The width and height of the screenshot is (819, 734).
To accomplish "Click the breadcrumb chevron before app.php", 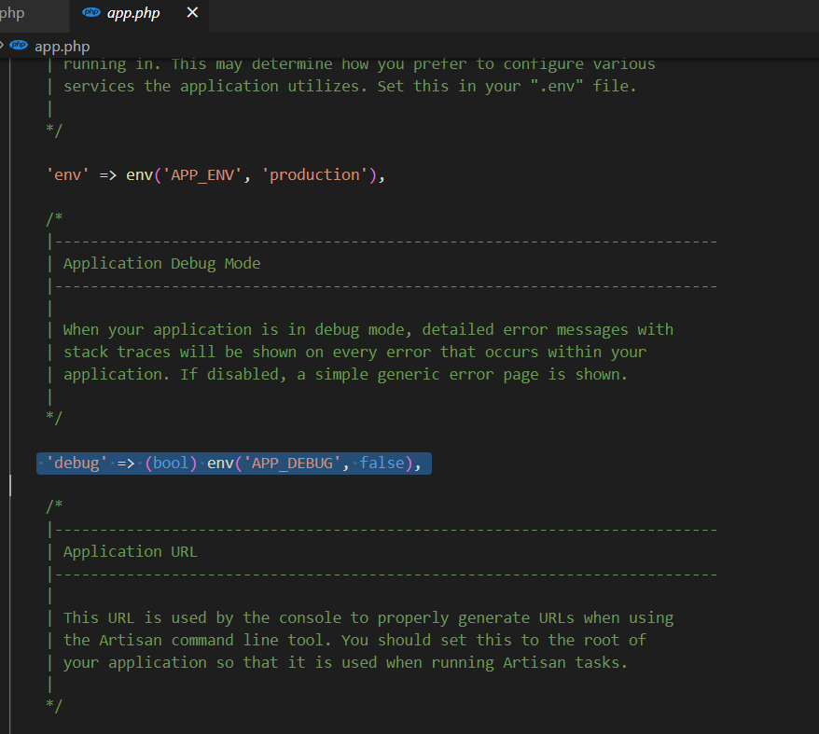I will coord(3,46).
